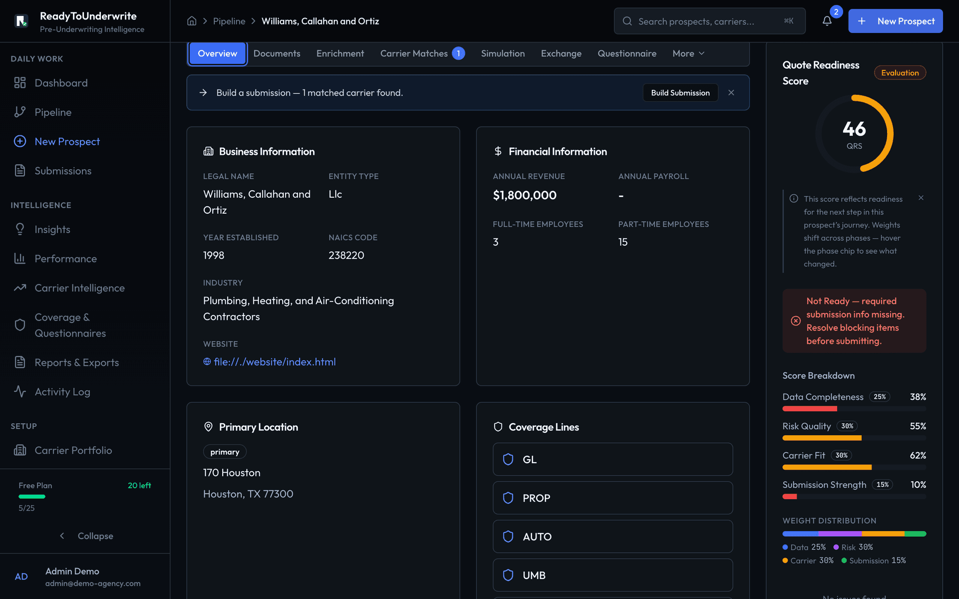Select the PROP coverage line row
Screen dimensions: 959x599
click(613, 498)
